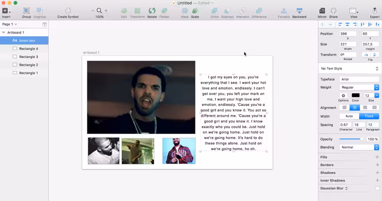
Task: Align layers vertically centered
Action: [x=370, y=24]
